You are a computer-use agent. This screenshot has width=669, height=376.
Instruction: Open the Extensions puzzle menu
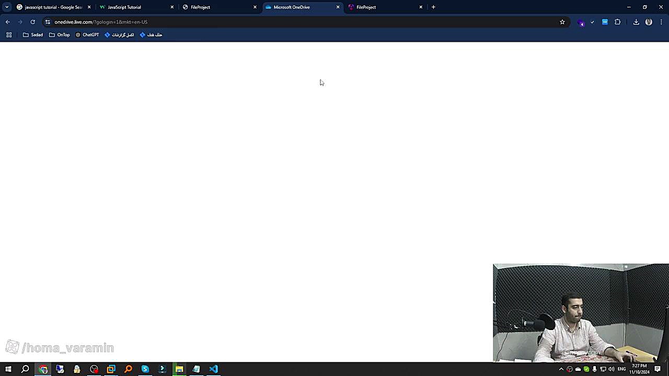(x=618, y=22)
